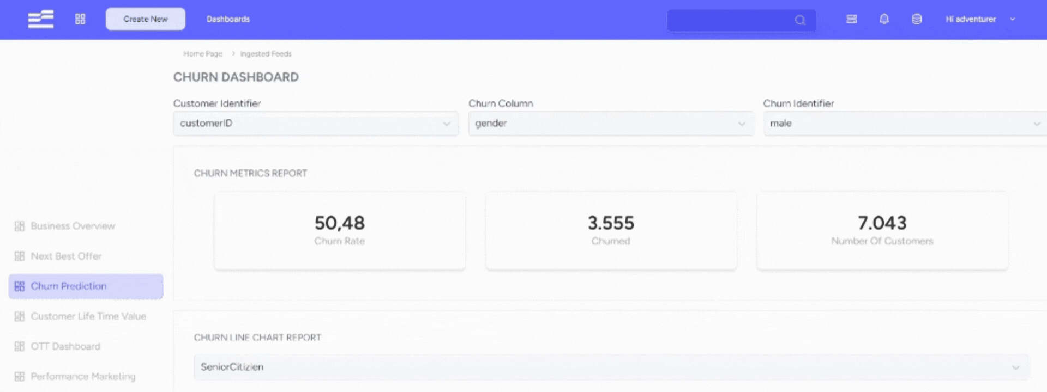The width and height of the screenshot is (1047, 392).
Task: Click the 3.555 Churned card
Action: pos(611,231)
